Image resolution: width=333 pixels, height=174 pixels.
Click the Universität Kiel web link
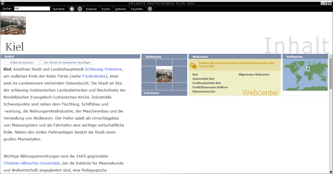[x=203, y=79]
